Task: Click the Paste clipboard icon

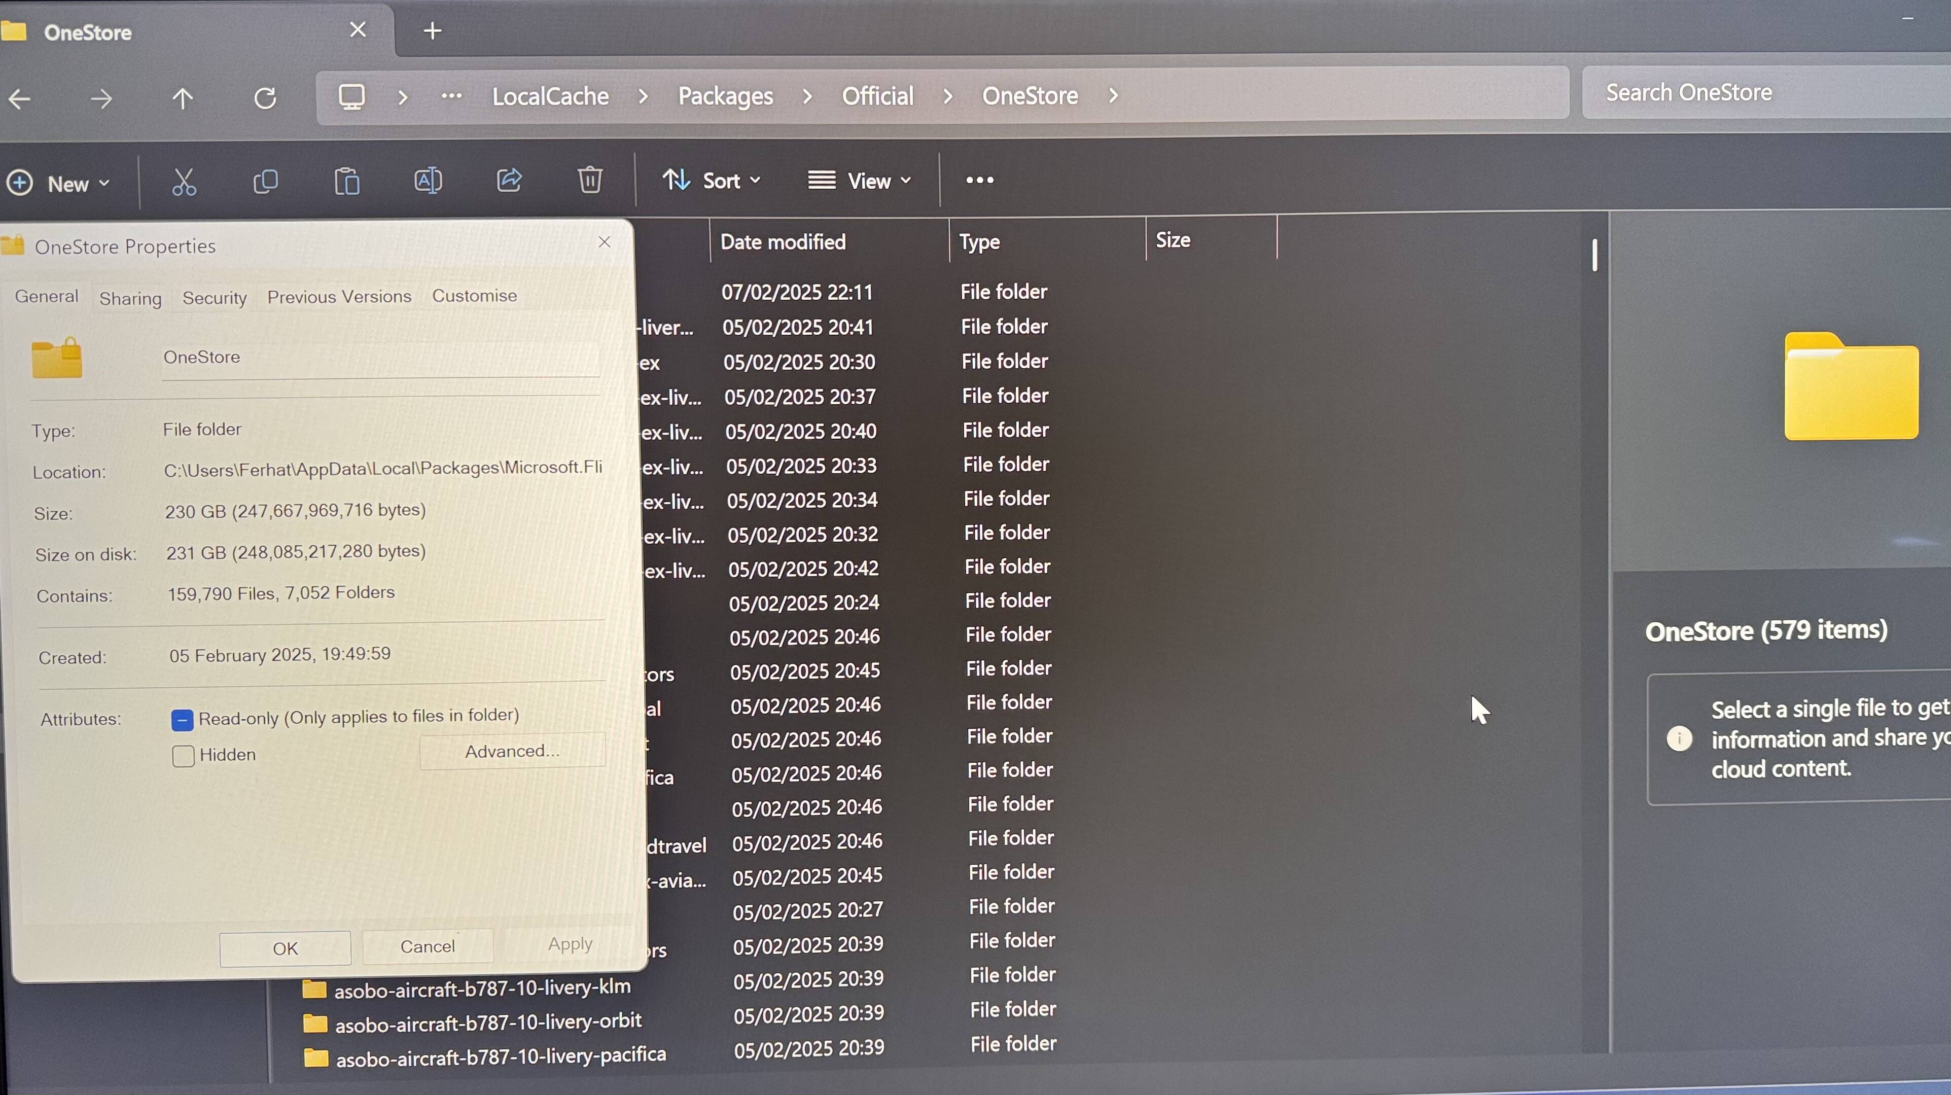Action: click(x=347, y=182)
